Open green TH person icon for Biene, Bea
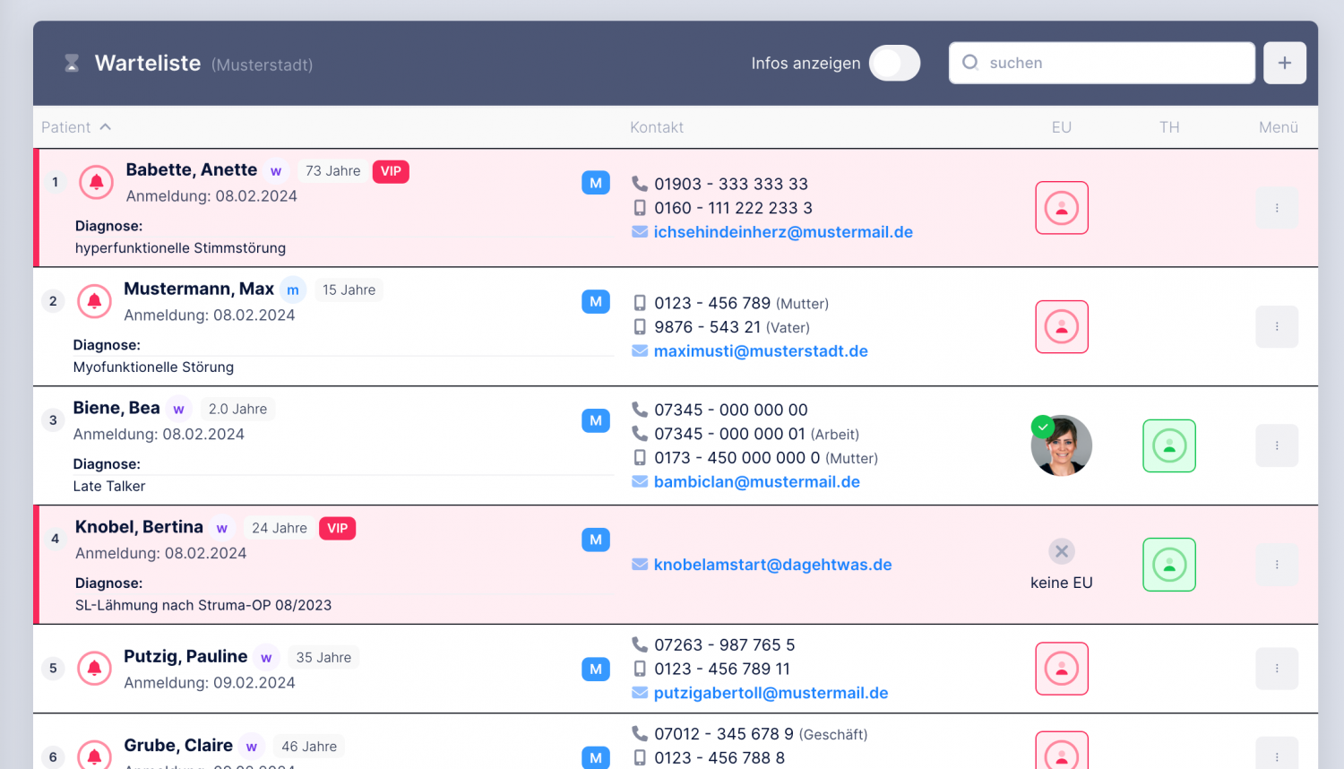1344x769 pixels. [1169, 445]
